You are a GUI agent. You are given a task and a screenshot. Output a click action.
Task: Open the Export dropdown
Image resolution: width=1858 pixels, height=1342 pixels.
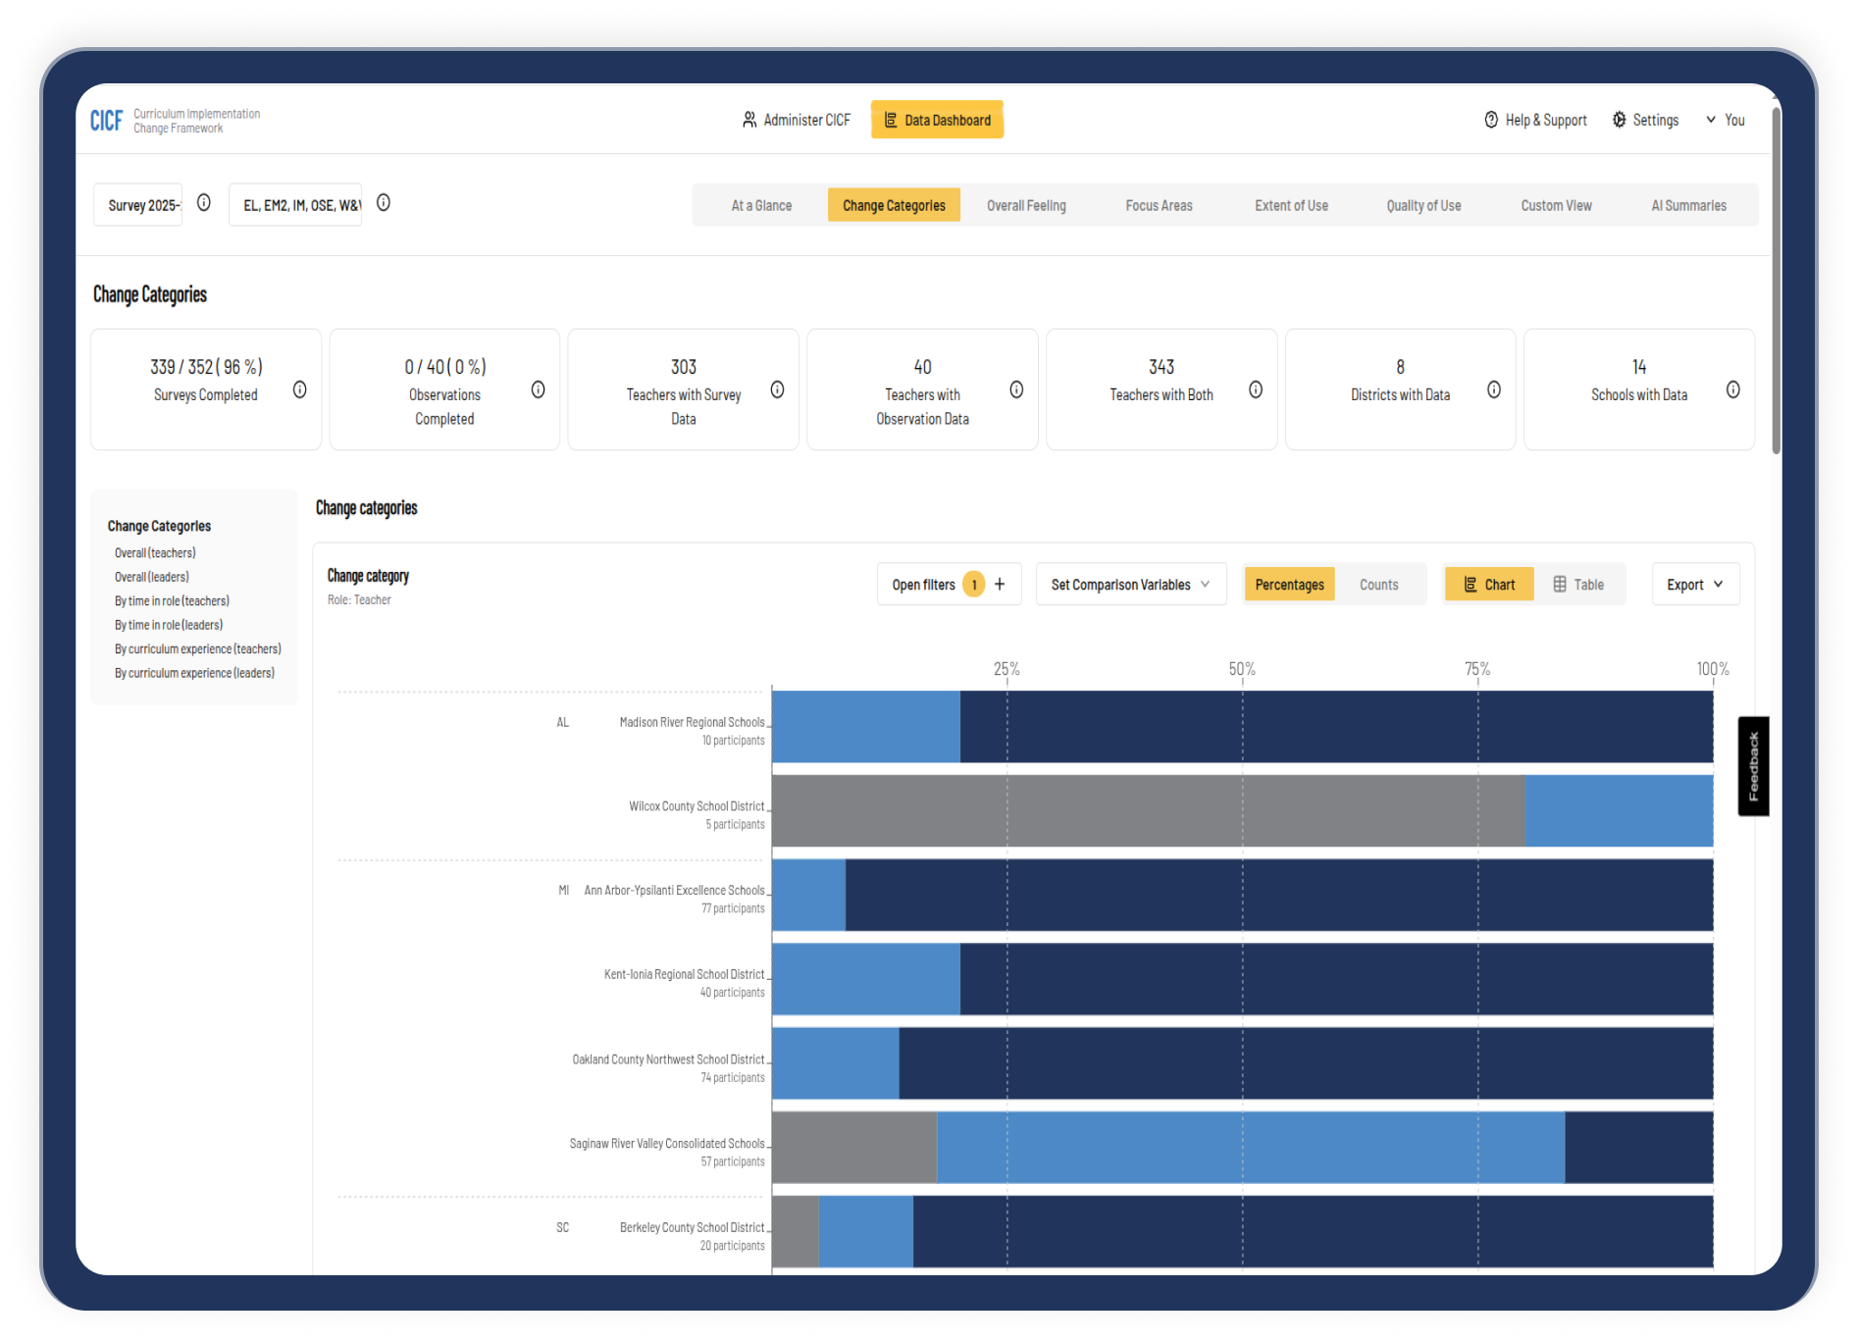pyautogui.click(x=1694, y=585)
